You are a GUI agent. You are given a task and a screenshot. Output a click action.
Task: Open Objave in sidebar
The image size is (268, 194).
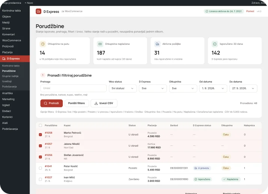pyautogui.click(x=6, y=16)
